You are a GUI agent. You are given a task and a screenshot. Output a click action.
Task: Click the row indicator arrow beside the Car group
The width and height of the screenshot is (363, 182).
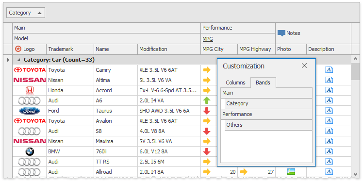pyautogui.click(x=8, y=60)
